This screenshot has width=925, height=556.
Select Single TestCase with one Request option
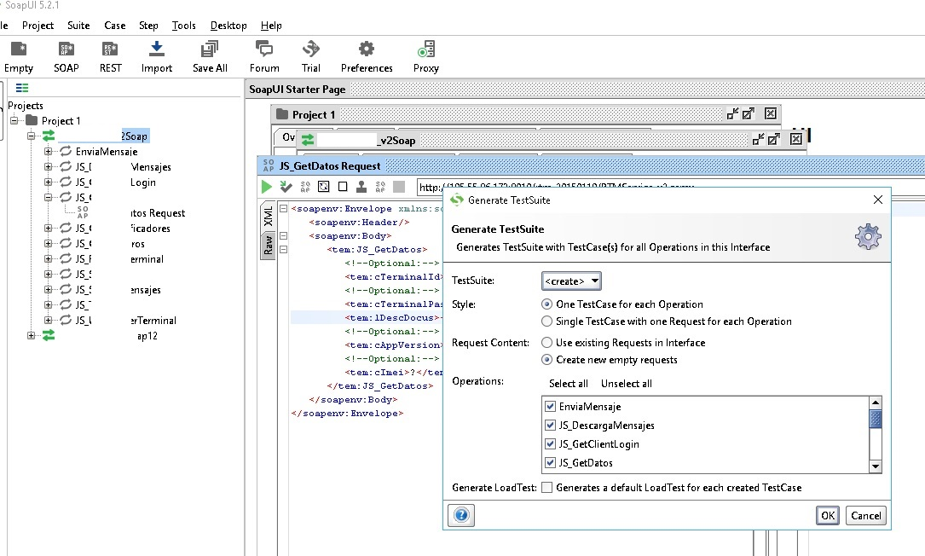(x=546, y=321)
